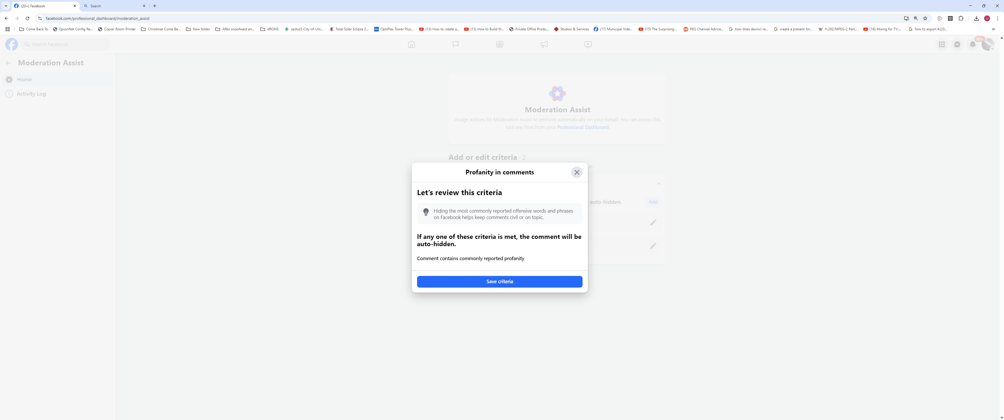This screenshot has height=420, width=1004.
Task: Open the bookmarks apps grid icon
Action: [x=7, y=29]
